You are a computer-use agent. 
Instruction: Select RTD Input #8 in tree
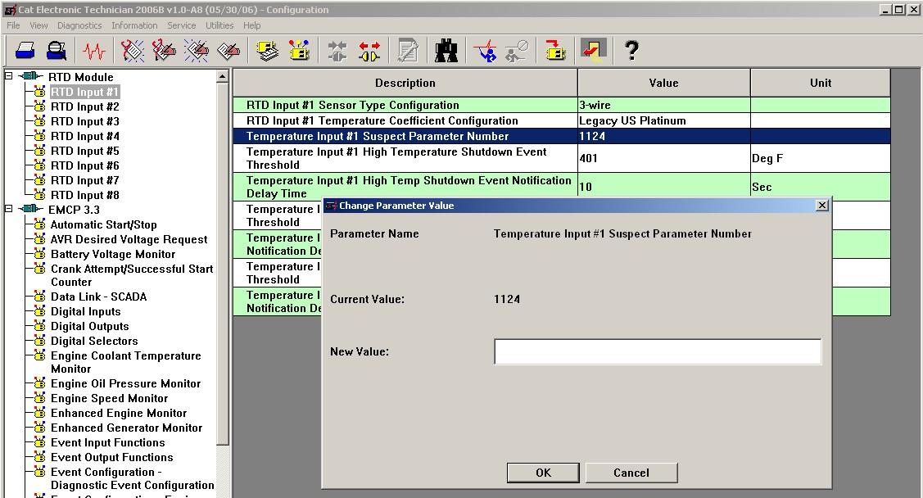[85, 195]
